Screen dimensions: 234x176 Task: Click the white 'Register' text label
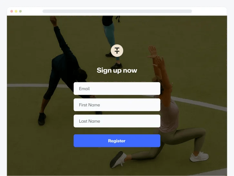tap(117, 141)
